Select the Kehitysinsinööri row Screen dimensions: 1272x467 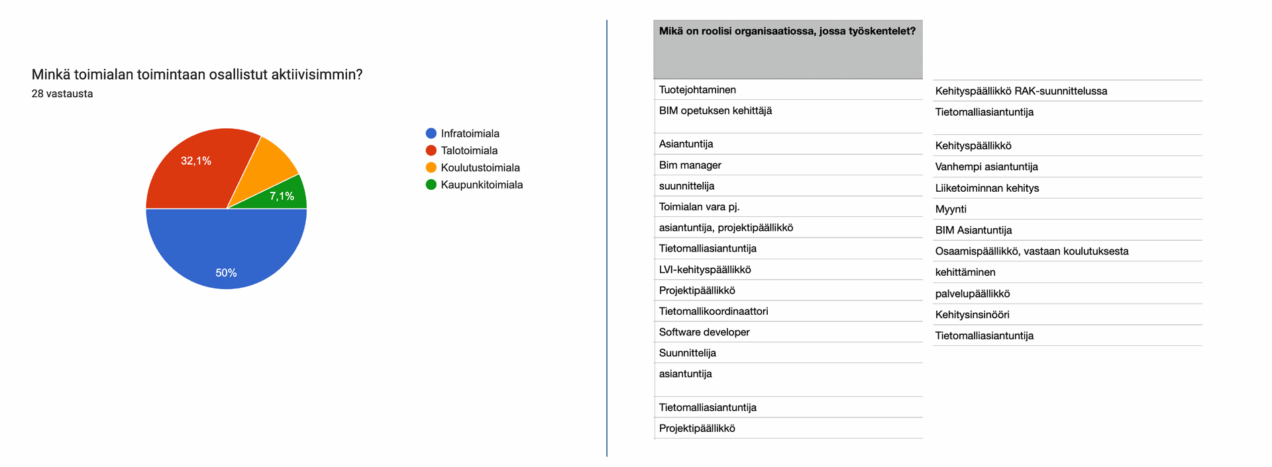[x=972, y=315]
